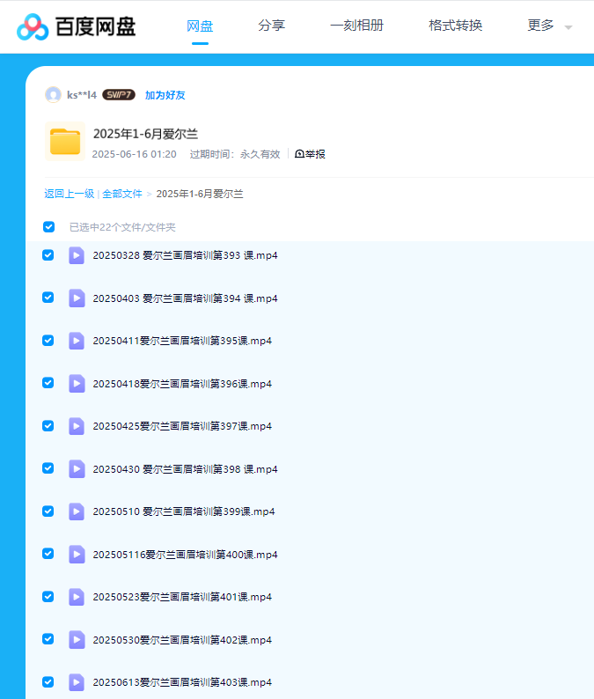
Task: Expand the 更多 dropdown menu
Action: [549, 26]
